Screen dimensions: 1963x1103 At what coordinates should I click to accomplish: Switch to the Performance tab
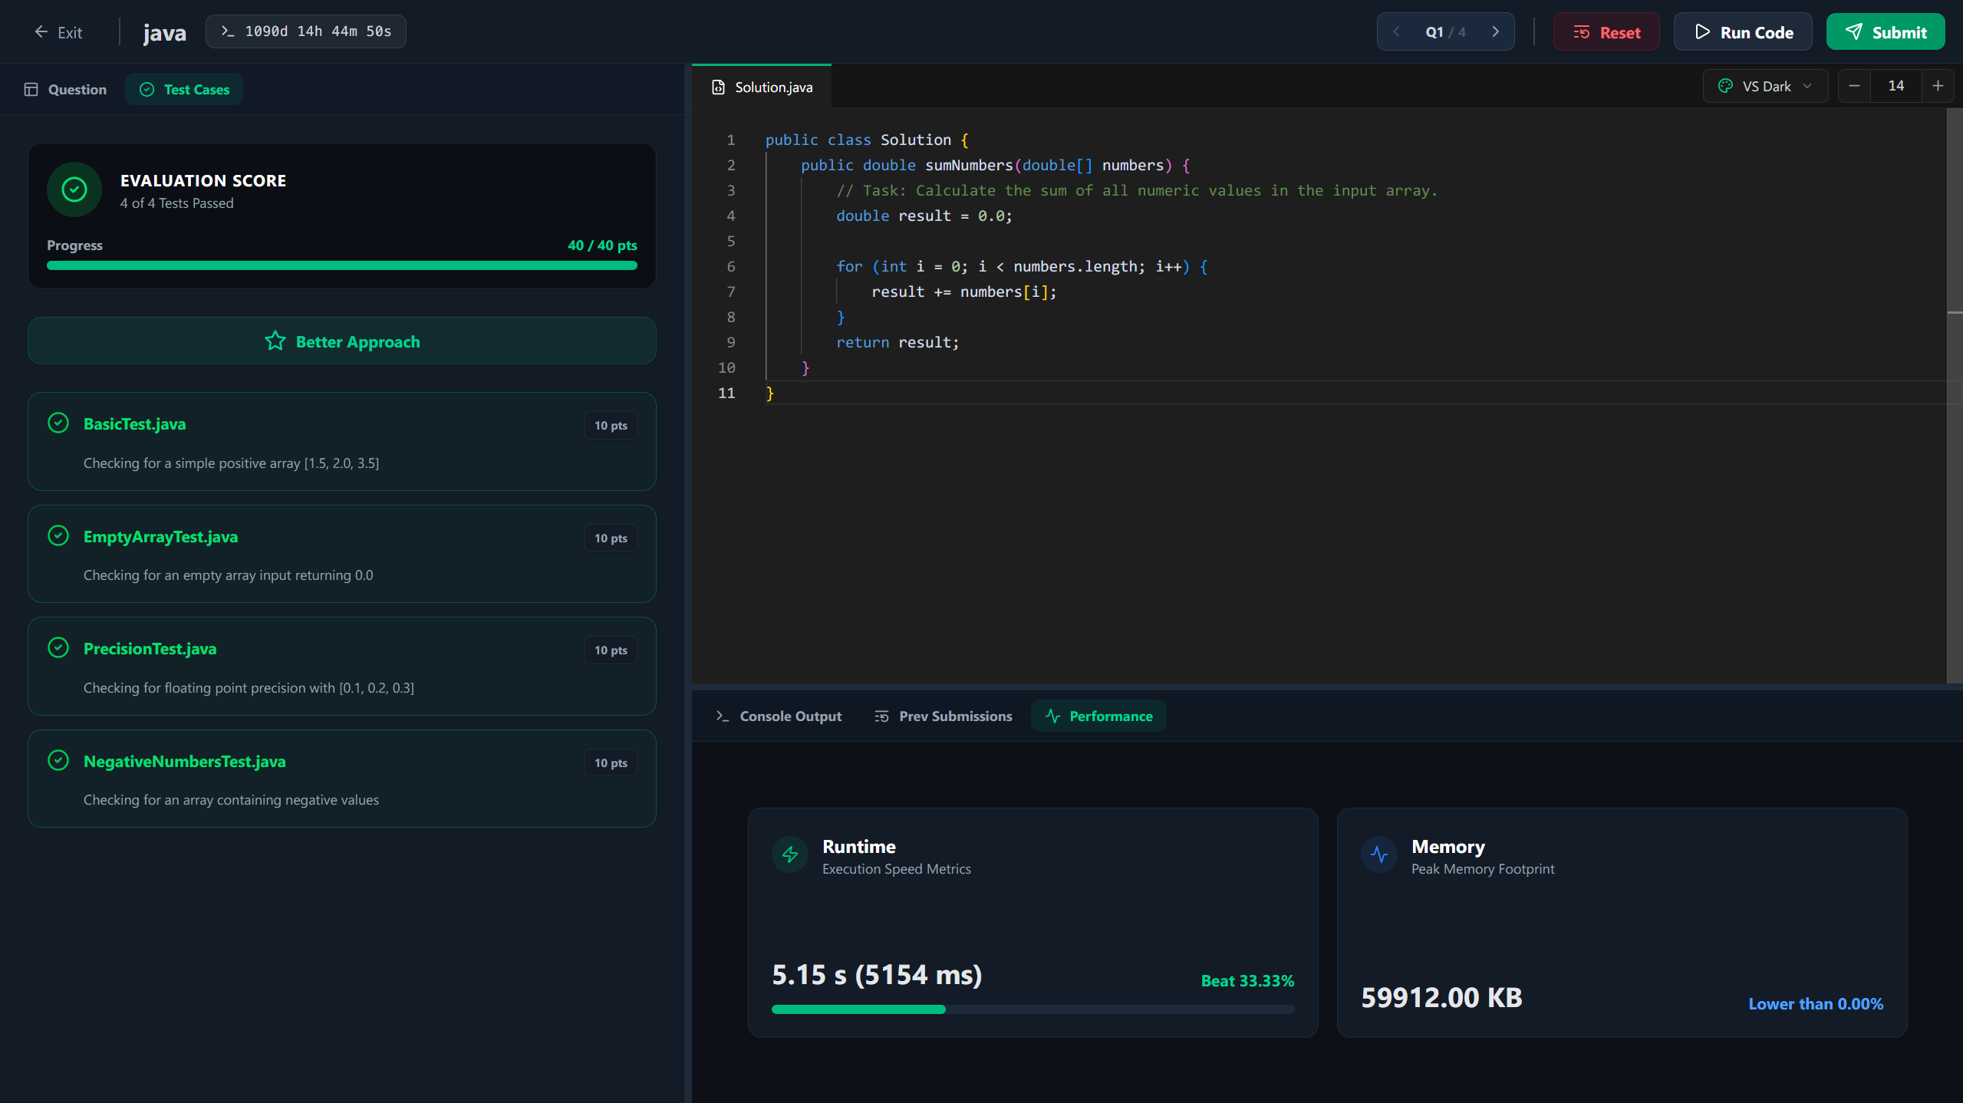(x=1098, y=716)
